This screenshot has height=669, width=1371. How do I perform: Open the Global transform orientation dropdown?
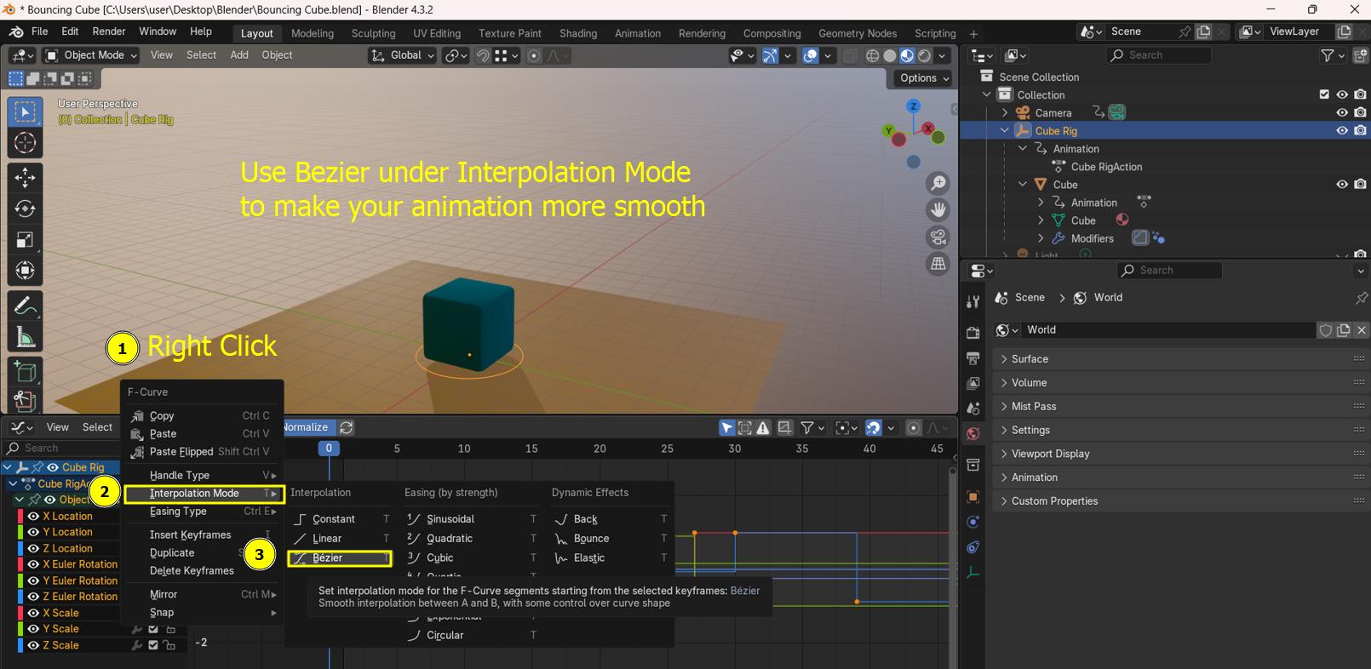(403, 55)
